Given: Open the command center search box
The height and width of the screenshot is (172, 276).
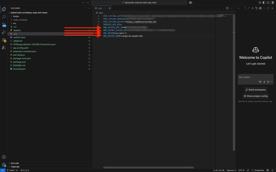Looking at the screenshot, I should coord(139,3).
